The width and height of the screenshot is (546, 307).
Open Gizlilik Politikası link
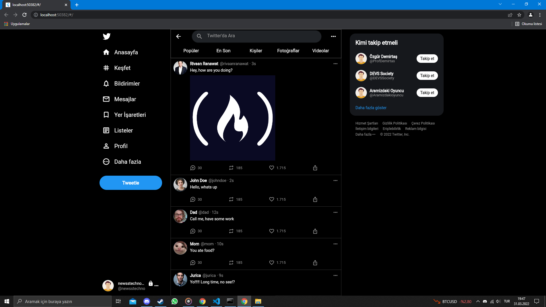[394, 123]
